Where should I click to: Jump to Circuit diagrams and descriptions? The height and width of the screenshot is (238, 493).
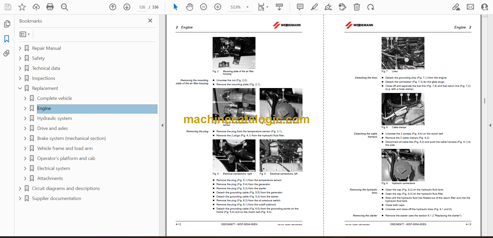tap(66, 188)
